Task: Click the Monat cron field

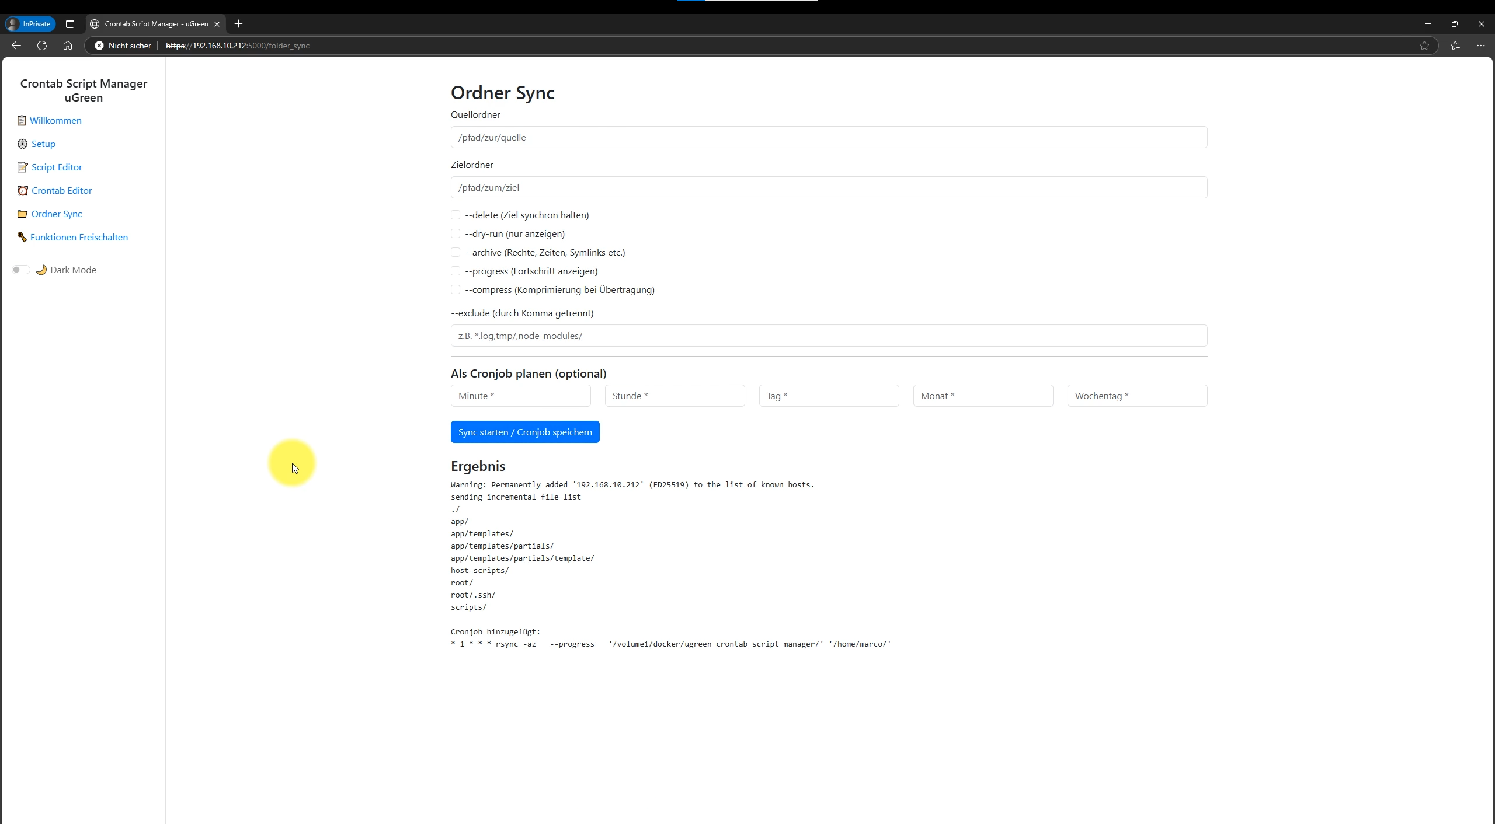Action: pos(983,396)
